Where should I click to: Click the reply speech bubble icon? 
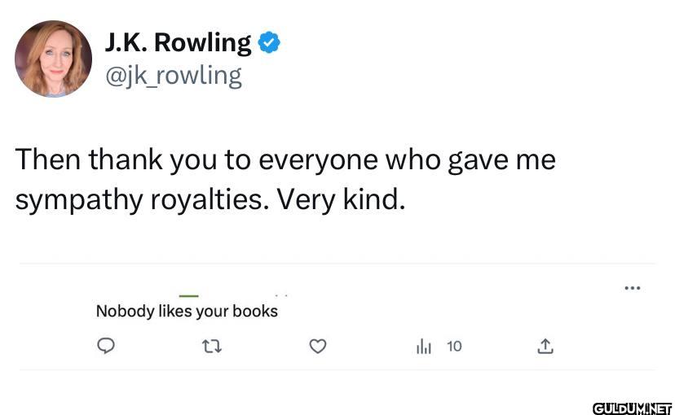tap(104, 347)
